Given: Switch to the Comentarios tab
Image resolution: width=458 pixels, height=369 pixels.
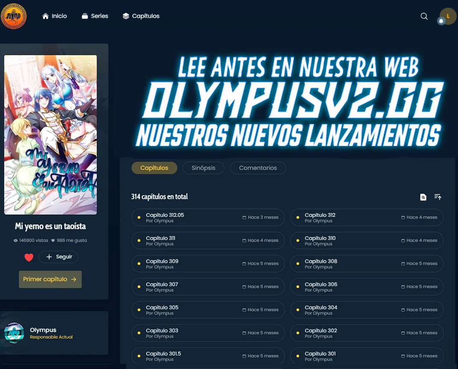Looking at the screenshot, I should [x=257, y=168].
